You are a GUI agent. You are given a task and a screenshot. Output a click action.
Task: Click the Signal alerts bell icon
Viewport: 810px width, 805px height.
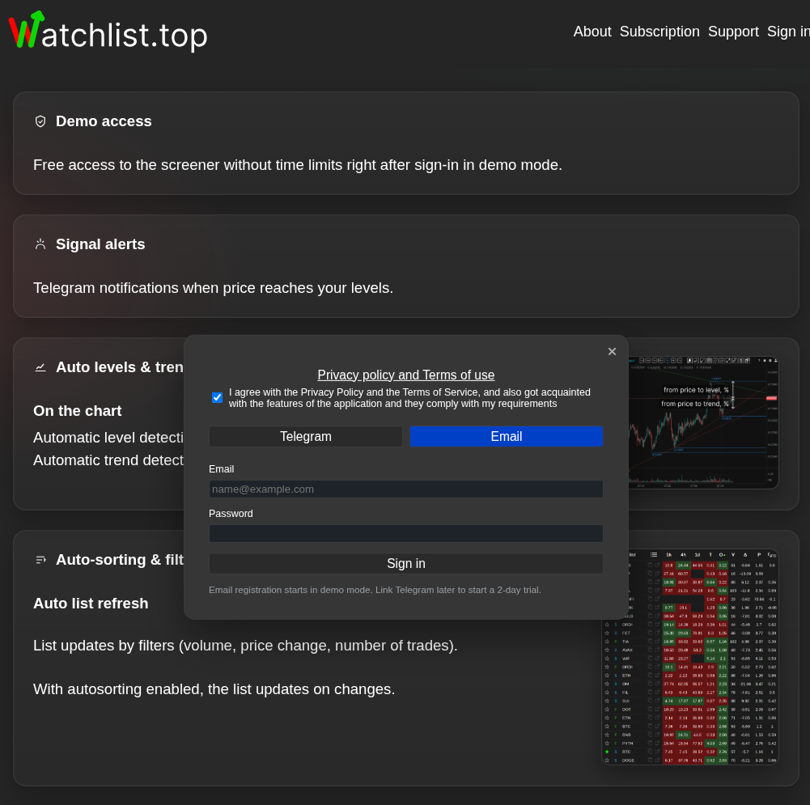click(40, 244)
